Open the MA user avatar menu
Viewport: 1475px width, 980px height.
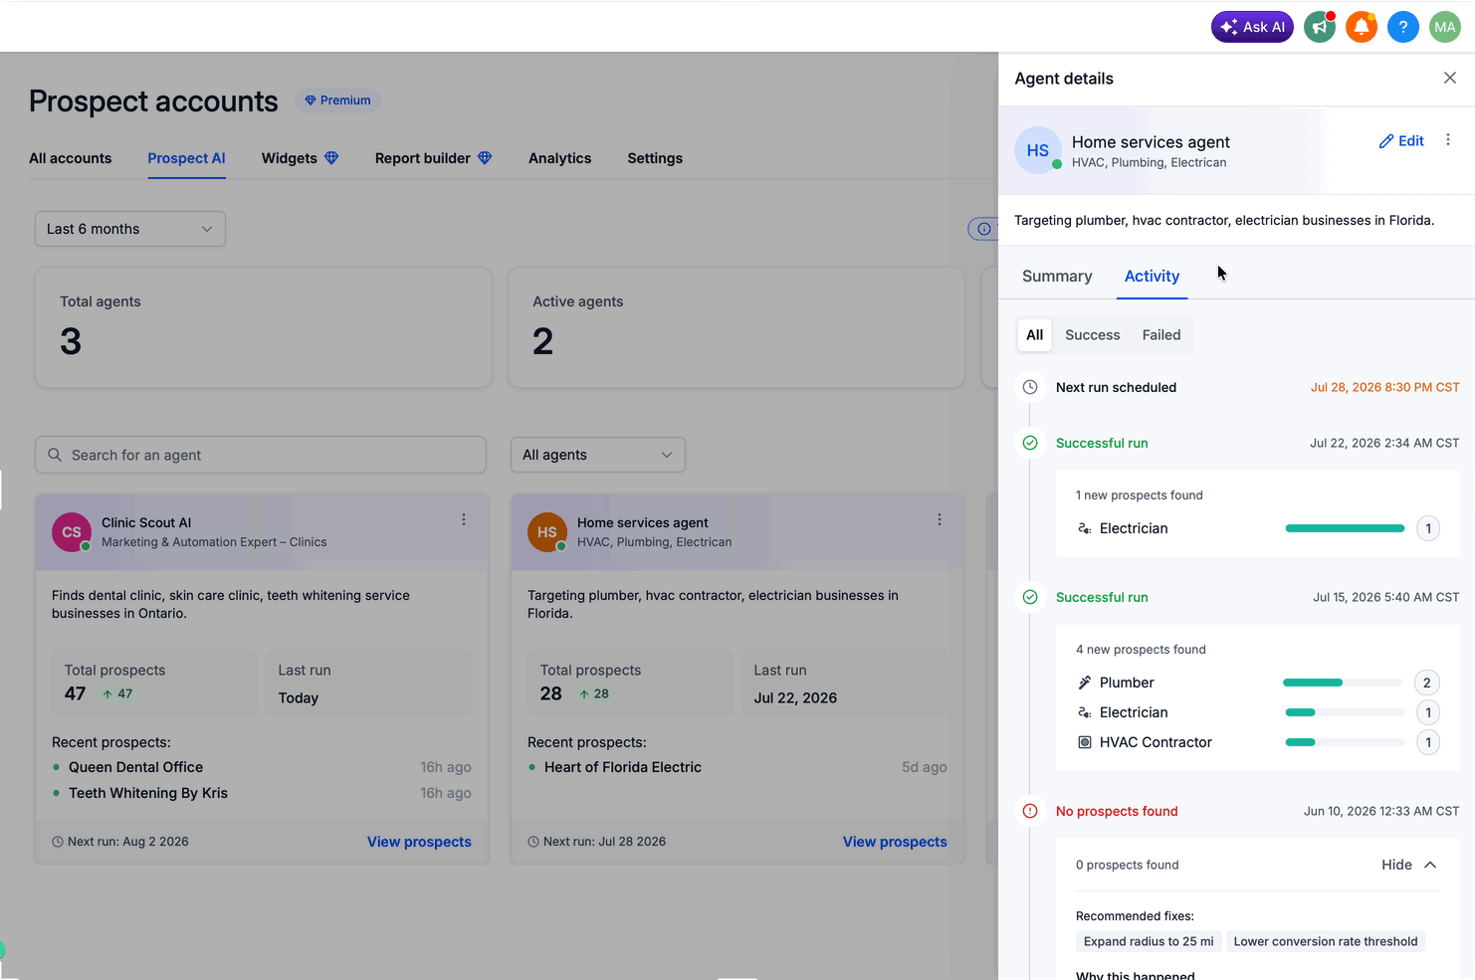[1444, 27]
